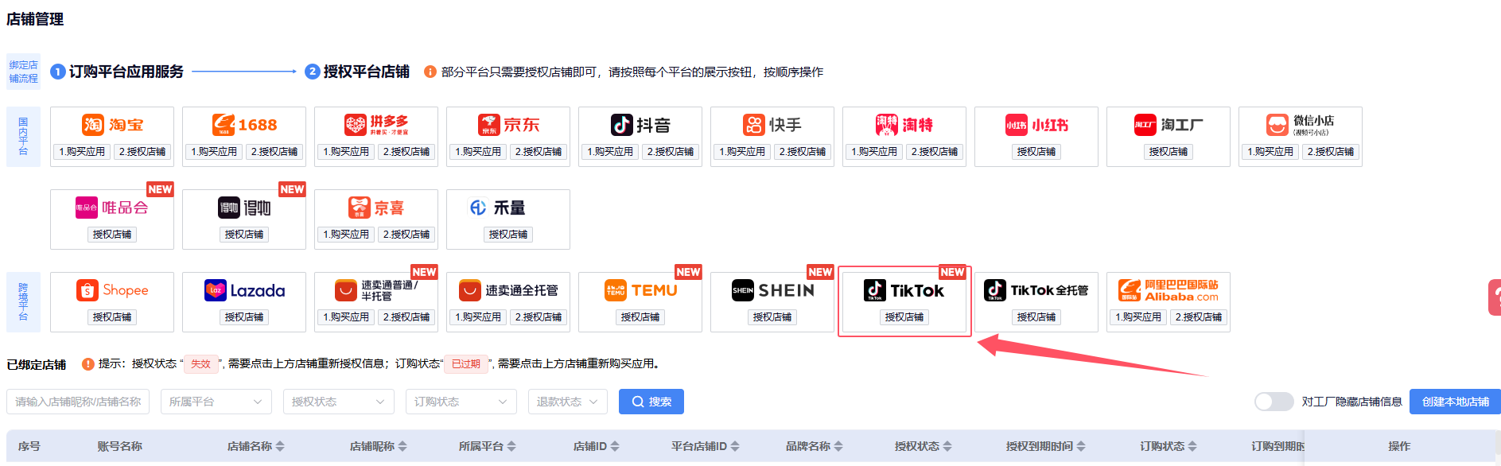This screenshot has width=1501, height=466.
Task: Click the 抖音 platform logo
Action: [x=640, y=125]
